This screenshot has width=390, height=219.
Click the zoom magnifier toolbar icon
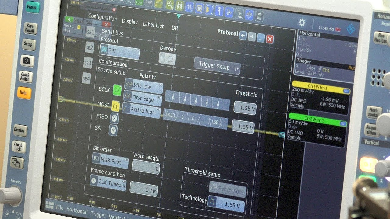point(170,4)
